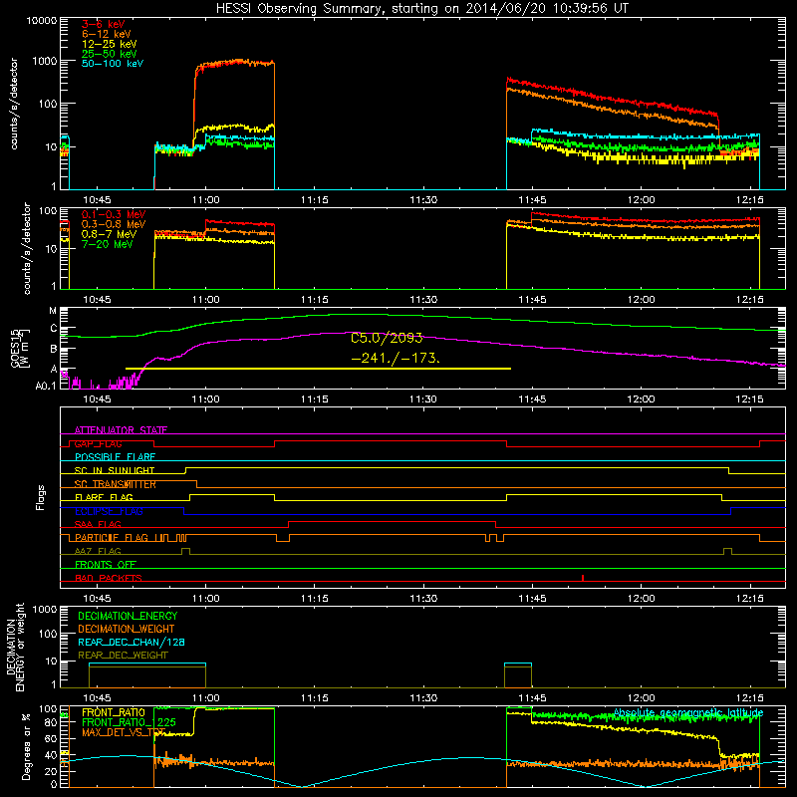Click the 10000 tick on top panel axis

(x=41, y=20)
